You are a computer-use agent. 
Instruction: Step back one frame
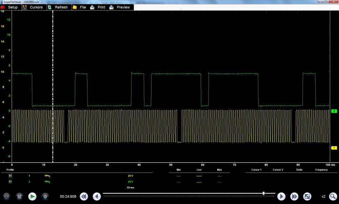point(97,196)
